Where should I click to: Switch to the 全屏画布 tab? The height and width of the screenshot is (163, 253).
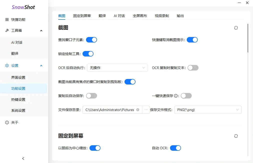140,15
